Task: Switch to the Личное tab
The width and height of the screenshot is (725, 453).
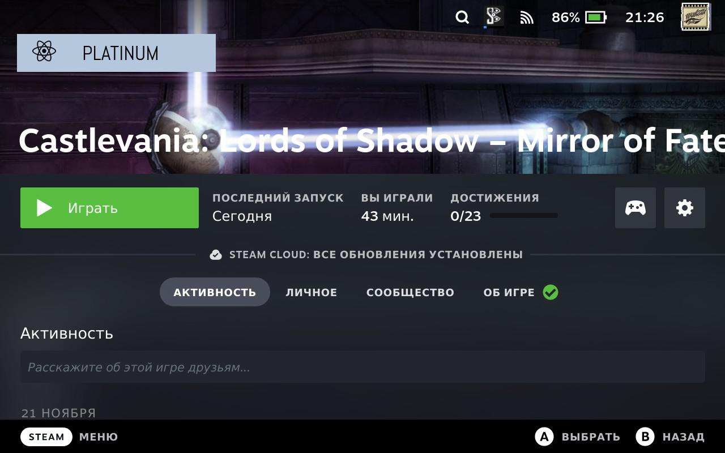Action: coord(312,292)
